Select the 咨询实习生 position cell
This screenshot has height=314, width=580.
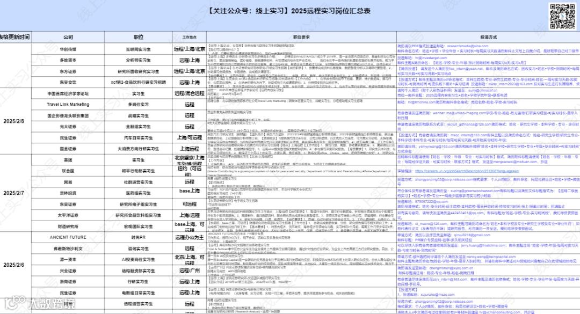(139, 249)
